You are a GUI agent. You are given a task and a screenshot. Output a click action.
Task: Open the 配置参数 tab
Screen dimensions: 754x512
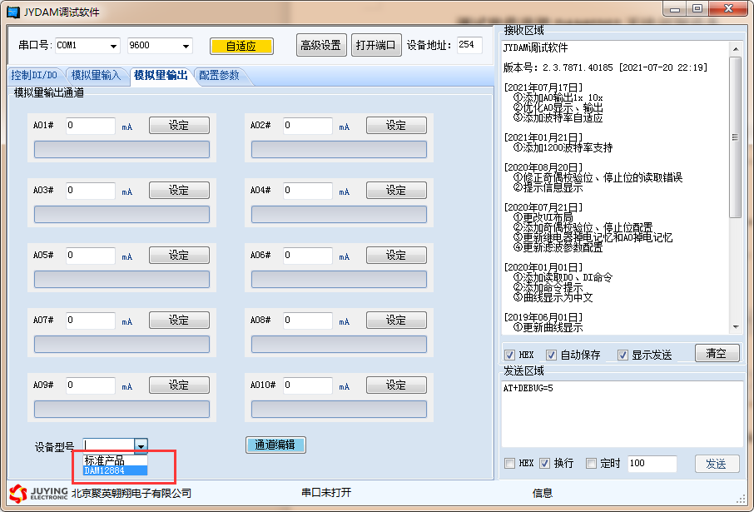[x=219, y=76]
